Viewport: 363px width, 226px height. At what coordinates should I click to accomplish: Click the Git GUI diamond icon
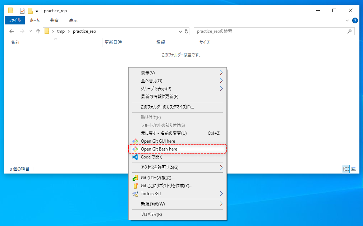coord(135,141)
